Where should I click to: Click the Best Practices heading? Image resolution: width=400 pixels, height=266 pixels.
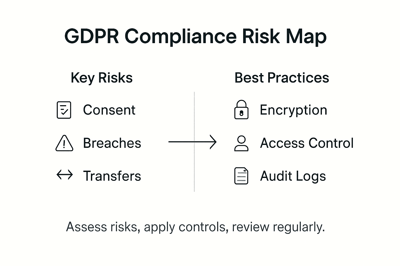click(282, 78)
